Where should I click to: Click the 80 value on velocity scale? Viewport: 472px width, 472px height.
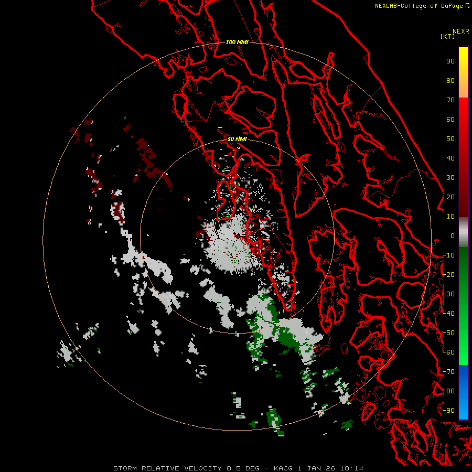point(450,81)
